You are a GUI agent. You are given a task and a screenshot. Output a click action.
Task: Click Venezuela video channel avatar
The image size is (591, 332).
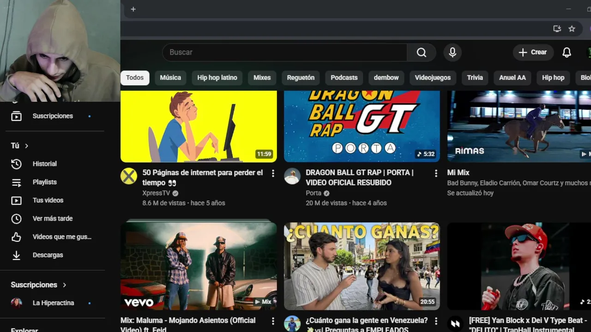coord(292,324)
